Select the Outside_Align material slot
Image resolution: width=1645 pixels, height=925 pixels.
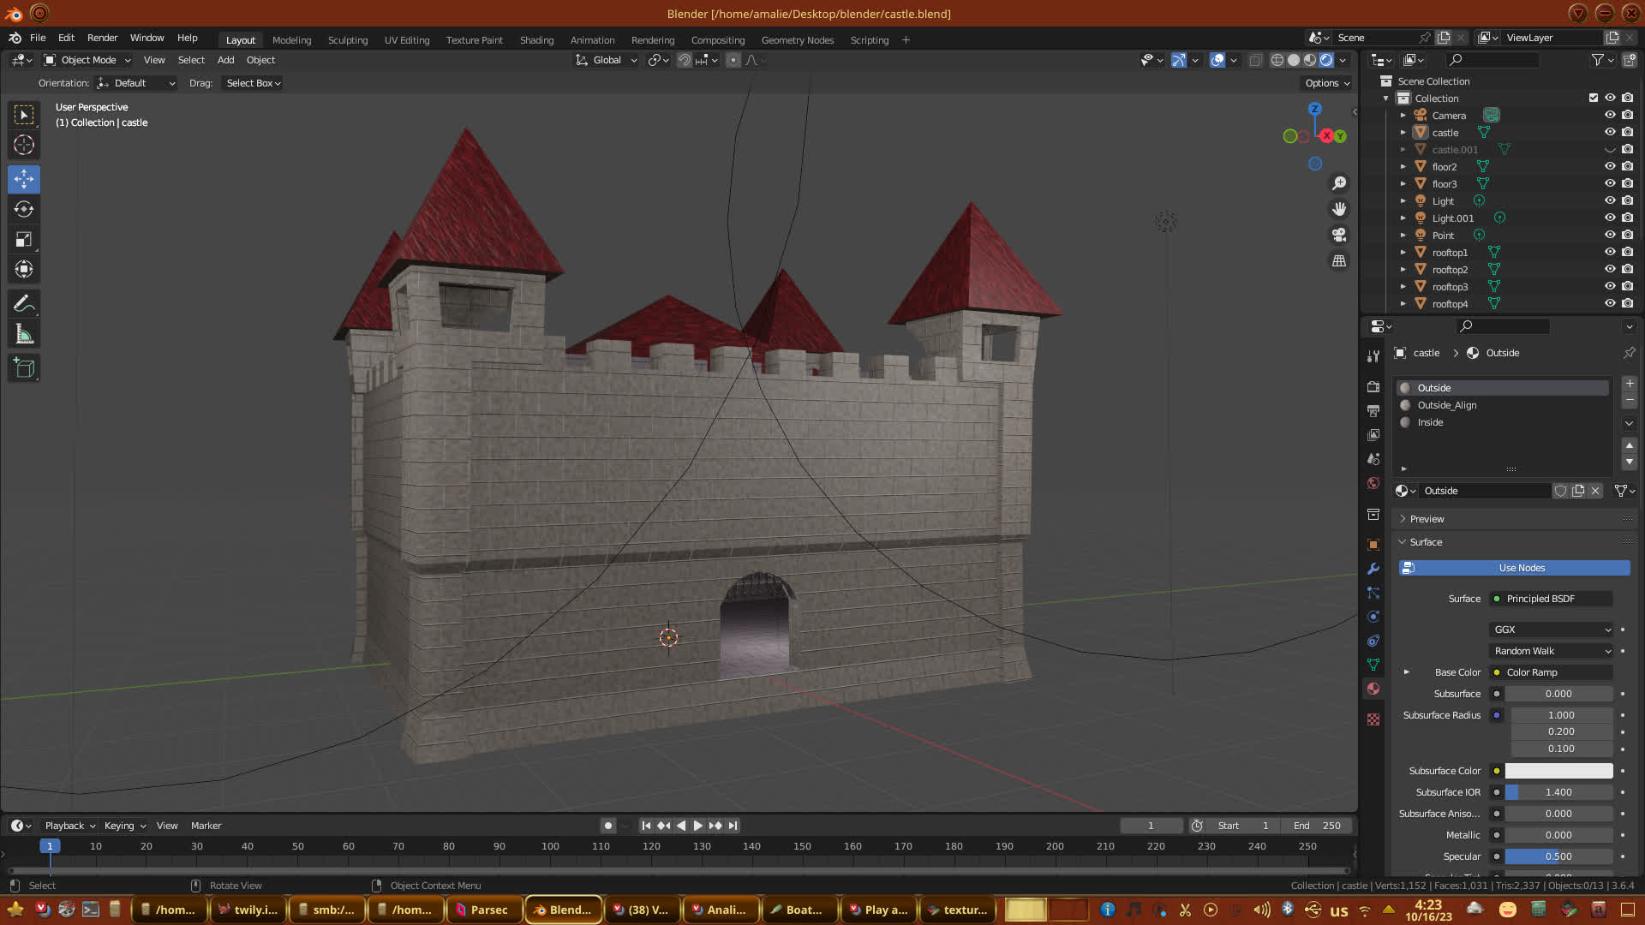click(1447, 405)
